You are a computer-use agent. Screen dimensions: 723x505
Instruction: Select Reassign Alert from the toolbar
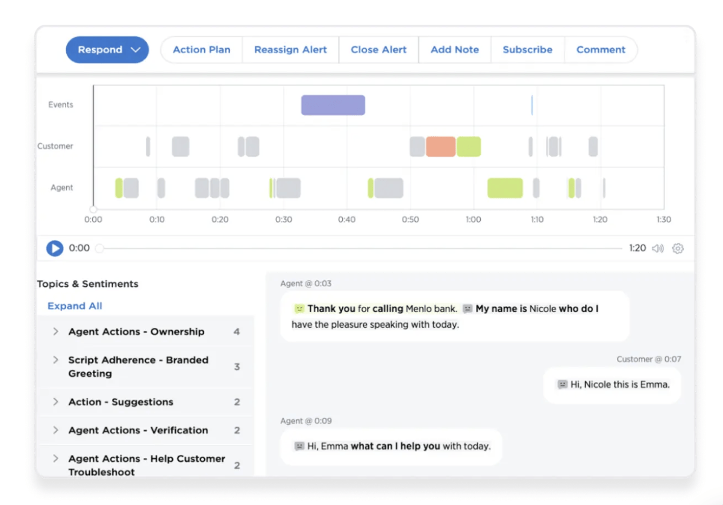(290, 49)
